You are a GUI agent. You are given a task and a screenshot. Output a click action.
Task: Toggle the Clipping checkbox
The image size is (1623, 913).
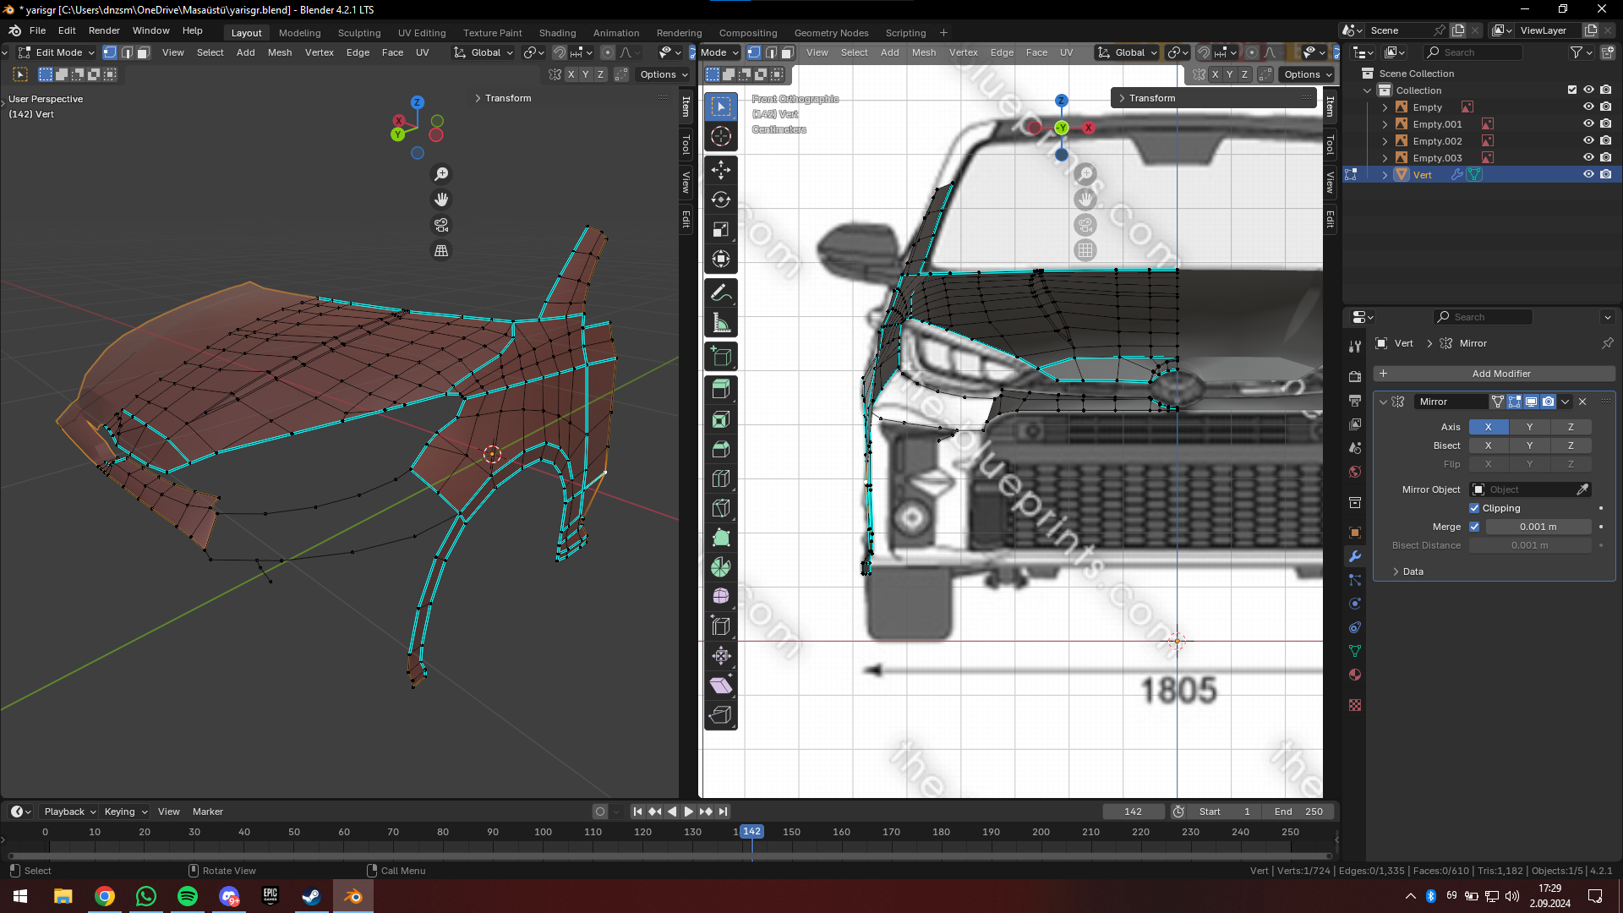pos(1474,508)
